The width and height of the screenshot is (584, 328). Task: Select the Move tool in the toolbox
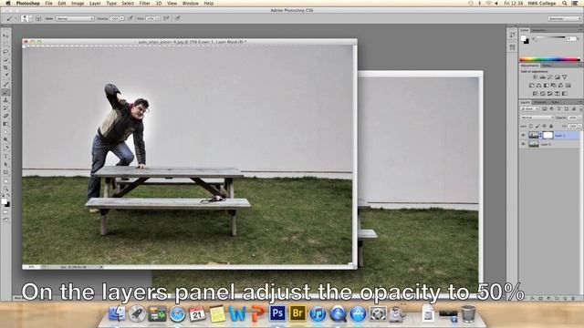pyautogui.click(x=5, y=36)
